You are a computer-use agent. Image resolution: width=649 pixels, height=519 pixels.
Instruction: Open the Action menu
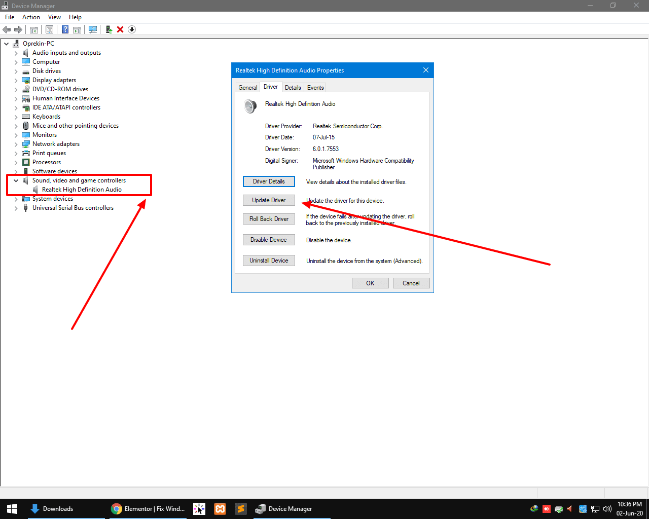point(31,17)
